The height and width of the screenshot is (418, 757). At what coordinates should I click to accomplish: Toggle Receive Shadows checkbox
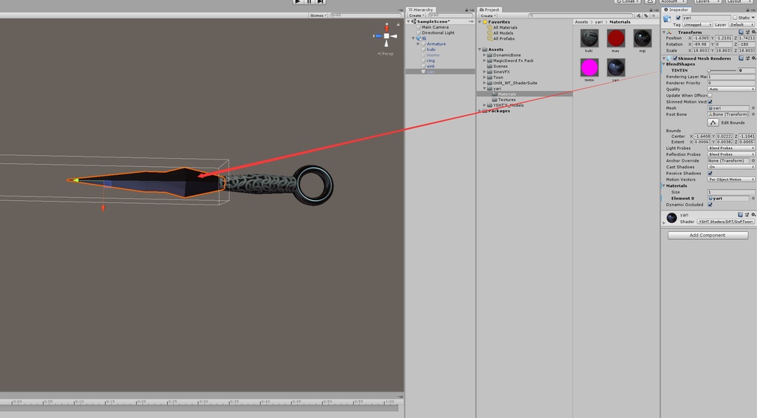[x=710, y=173]
